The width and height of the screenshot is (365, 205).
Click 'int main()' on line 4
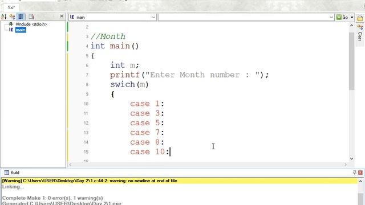point(115,46)
